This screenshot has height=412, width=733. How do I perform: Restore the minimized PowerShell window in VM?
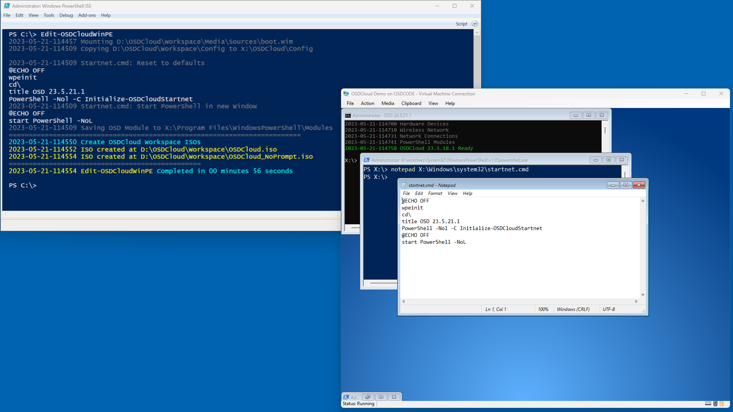pyautogui.click(x=368, y=397)
